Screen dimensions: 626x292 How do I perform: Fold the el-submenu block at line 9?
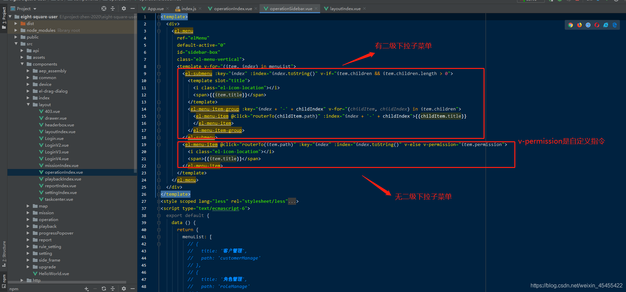[x=159, y=73]
